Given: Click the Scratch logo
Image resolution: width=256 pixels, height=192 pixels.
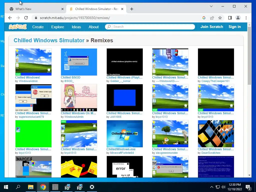Looking at the screenshot, I should 18,27.
